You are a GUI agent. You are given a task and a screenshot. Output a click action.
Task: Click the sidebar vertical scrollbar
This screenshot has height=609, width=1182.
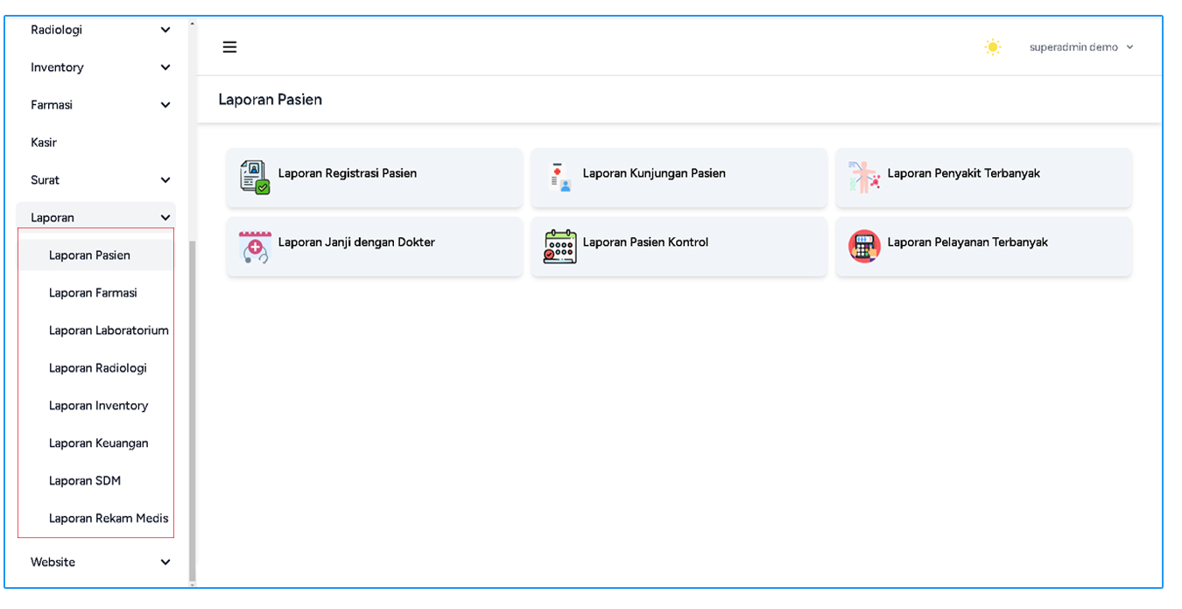192,411
